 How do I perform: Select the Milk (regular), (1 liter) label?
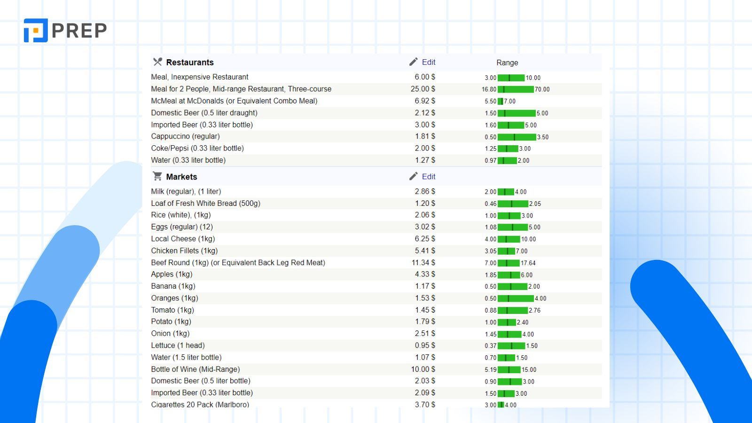(x=186, y=191)
